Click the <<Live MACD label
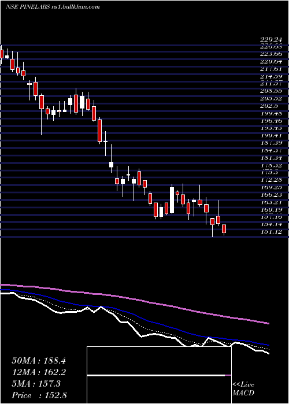Image resolution: width=289 pixels, height=404 pixels. [x=243, y=389]
